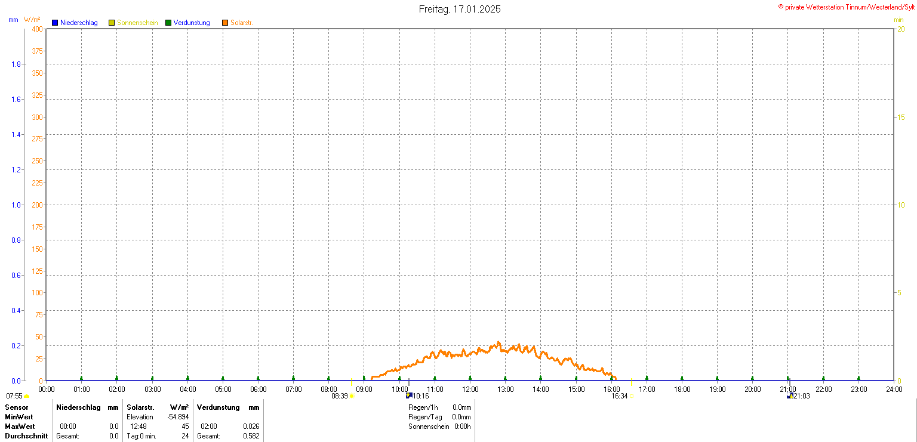Viewport: 917px width, 442px height.
Task: Click the Freitag, 17.01.2025 date title
Action: (x=460, y=9)
